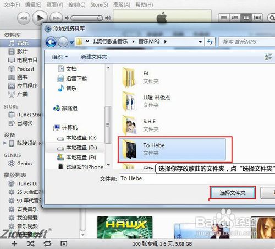
Task: Expand the 1.流行歌曲音乐 path arrow
Action: coord(133,42)
